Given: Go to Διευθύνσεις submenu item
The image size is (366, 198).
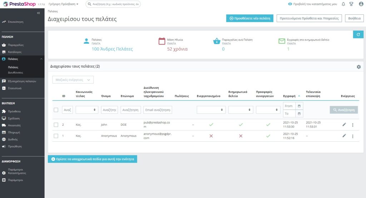Looking at the screenshot, I should click(15, 73).
